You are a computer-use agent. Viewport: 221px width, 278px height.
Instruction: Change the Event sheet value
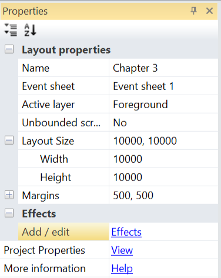pos(163,86)
